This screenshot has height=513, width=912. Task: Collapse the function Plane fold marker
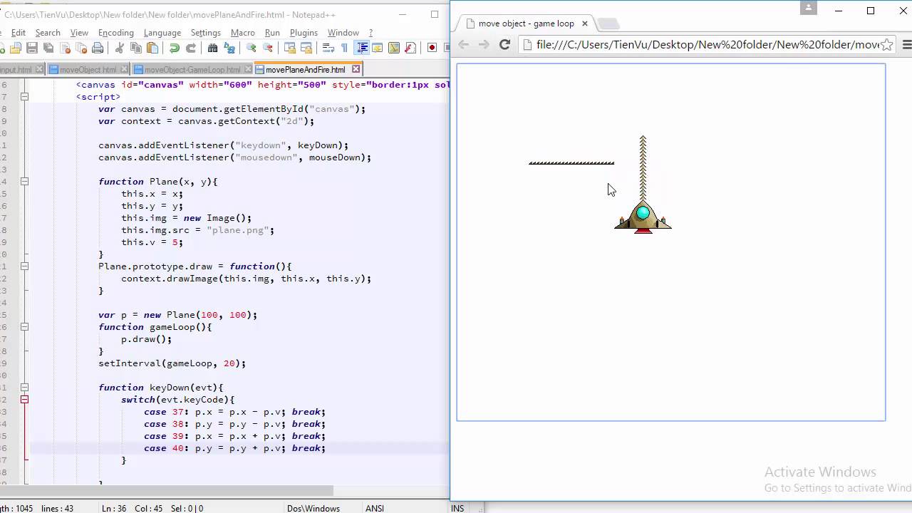(24, 182)
